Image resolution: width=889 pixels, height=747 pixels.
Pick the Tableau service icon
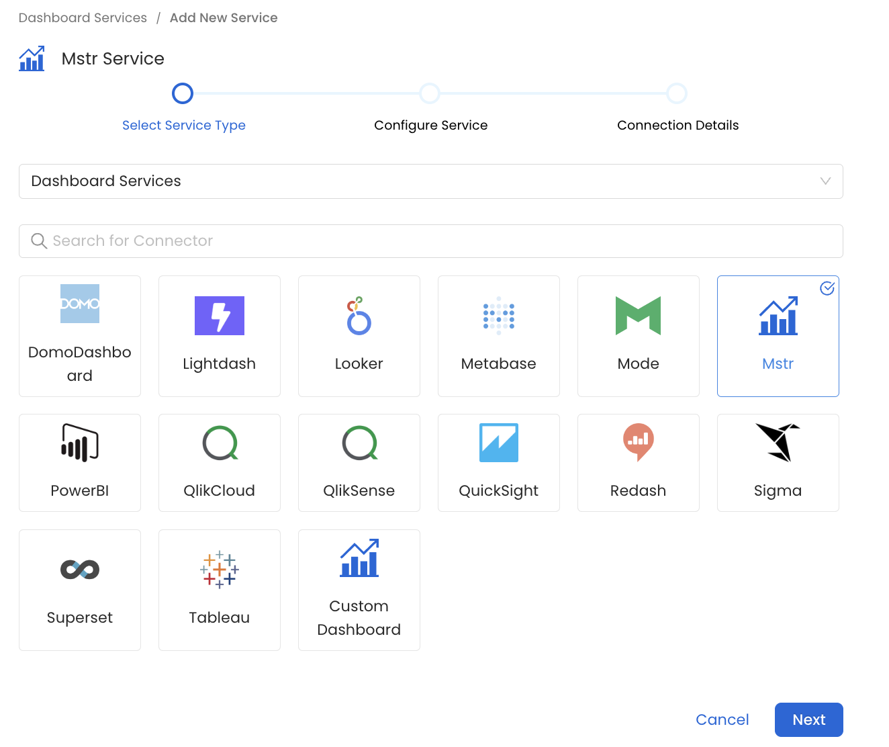click(219, 570)
